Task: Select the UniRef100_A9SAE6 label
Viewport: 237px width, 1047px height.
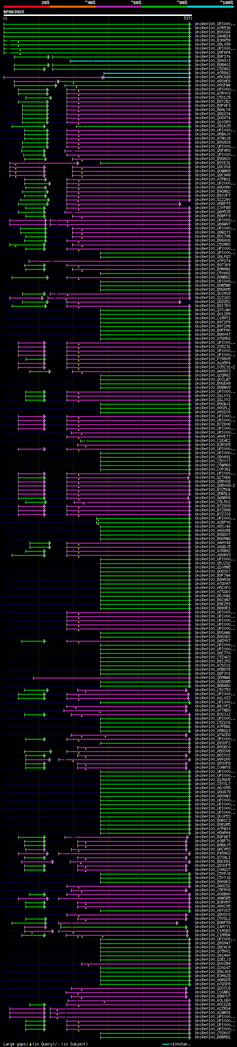Action: pos(213,81)
